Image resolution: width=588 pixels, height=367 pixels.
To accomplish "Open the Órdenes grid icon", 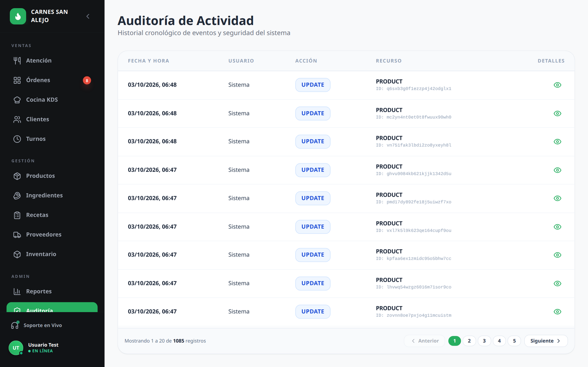I will (17, 80).
